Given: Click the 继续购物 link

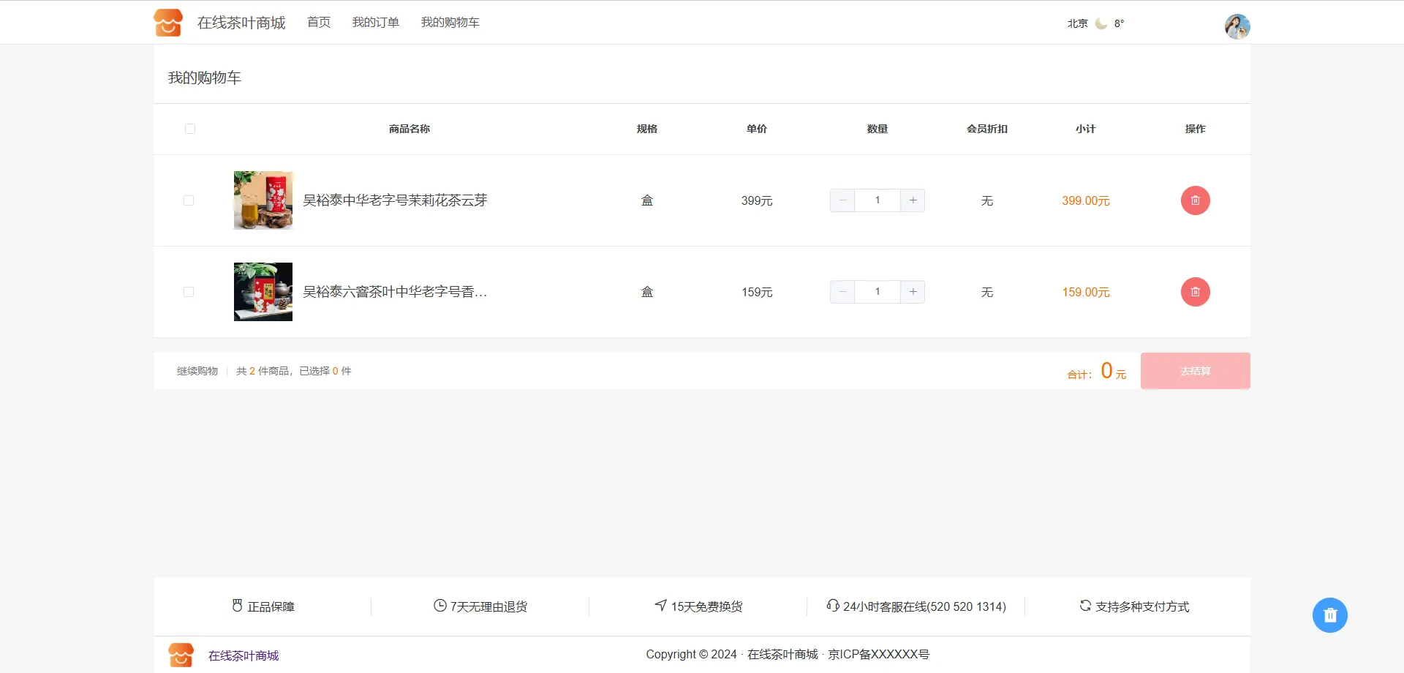Looking at the screenshot, I should point(197,371).
